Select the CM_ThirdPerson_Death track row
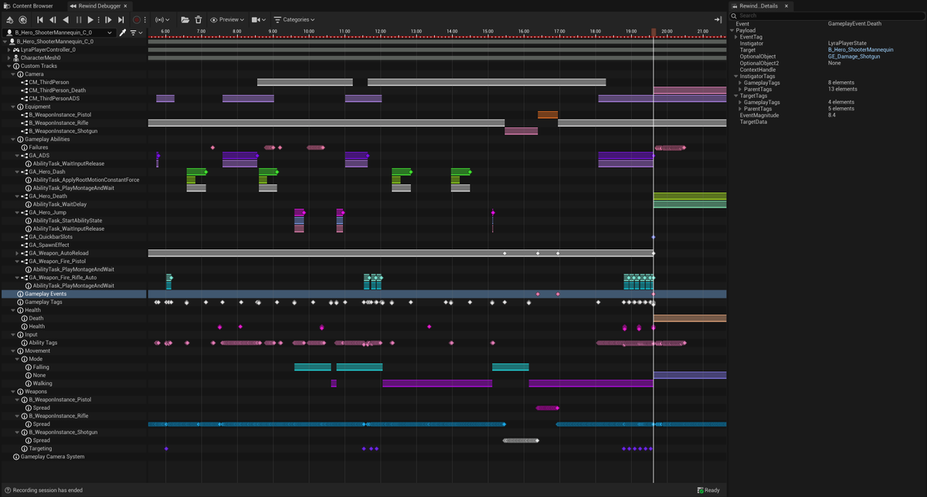The width and height of the screenshot is (927, 497). 74,90
